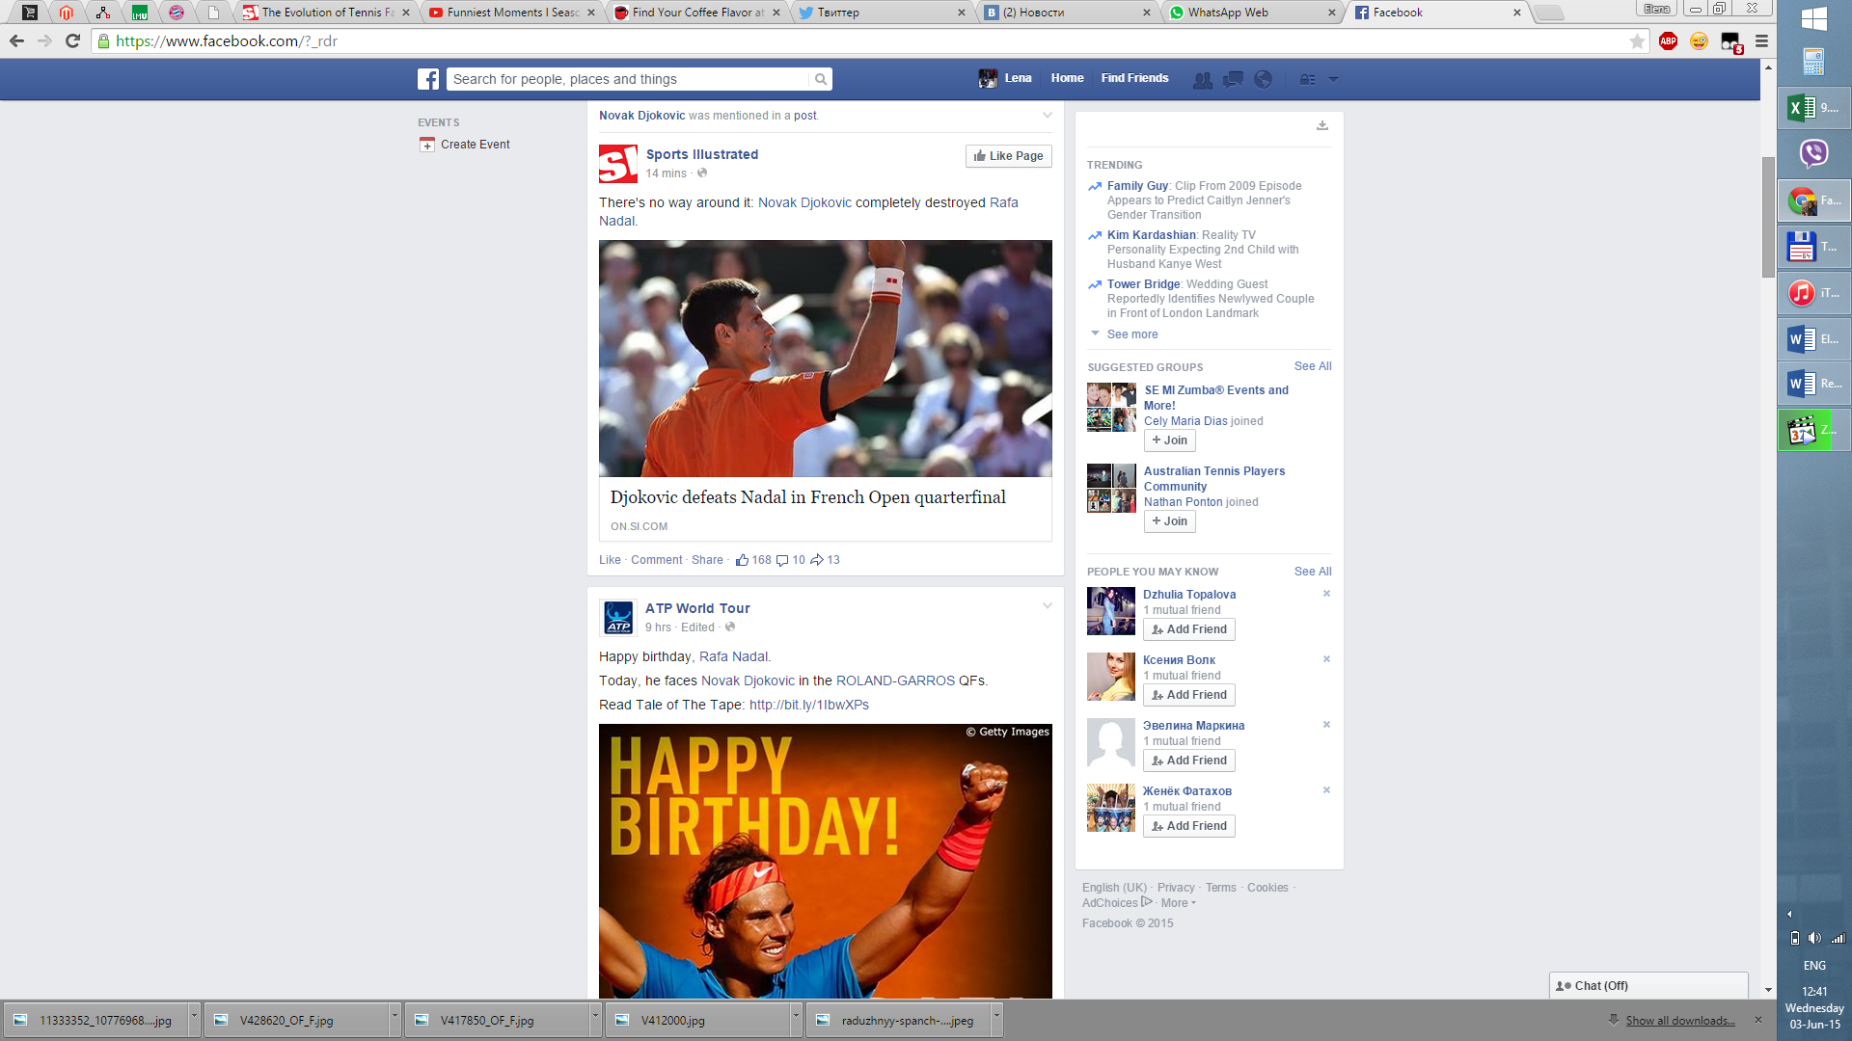Click the AdBlock Plus extension icon
This screenshot has width=1852, height=1041.
tap(1668, 40)
